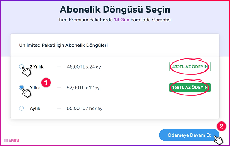Screen dimensions: 230x146
Task: Click the hand cursor icon beside Yıllık
Action: tap(26, 93)
